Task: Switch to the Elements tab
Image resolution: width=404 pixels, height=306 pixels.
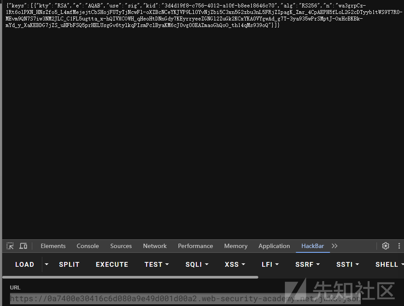Action: [53, 246]
